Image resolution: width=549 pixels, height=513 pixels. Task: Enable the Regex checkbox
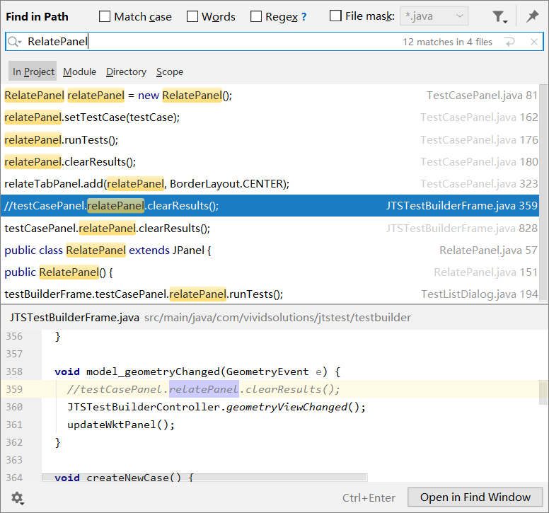(x=256, y=16)
